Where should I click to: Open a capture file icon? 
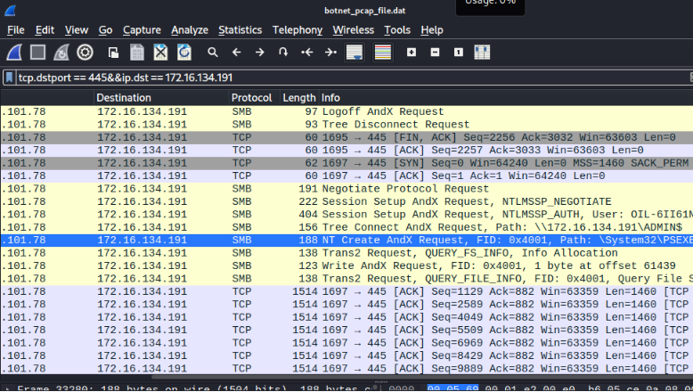click(x=114, y=53)
